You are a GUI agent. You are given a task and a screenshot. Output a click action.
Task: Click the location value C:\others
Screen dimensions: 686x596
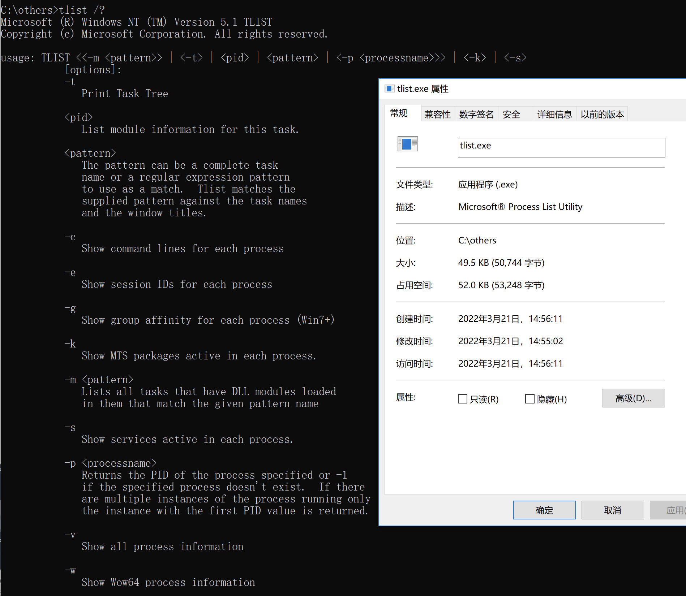(x=477, y=241)
